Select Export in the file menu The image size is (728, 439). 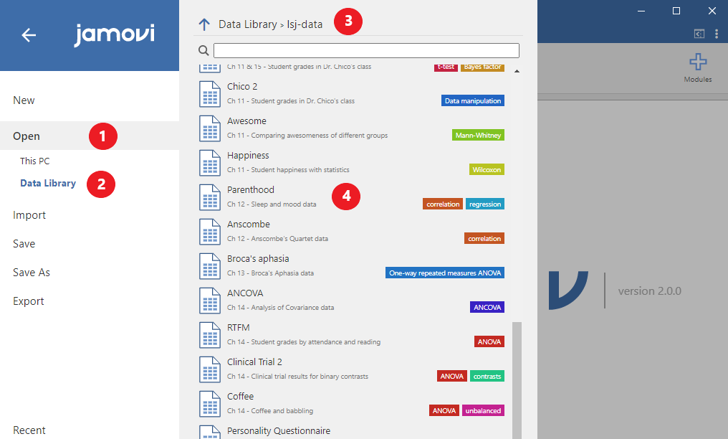29,301
